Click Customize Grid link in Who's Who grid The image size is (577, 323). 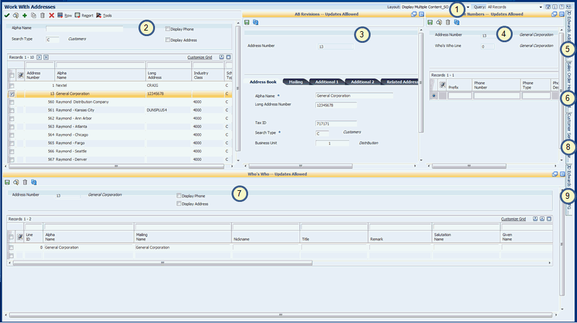[513, 219]
